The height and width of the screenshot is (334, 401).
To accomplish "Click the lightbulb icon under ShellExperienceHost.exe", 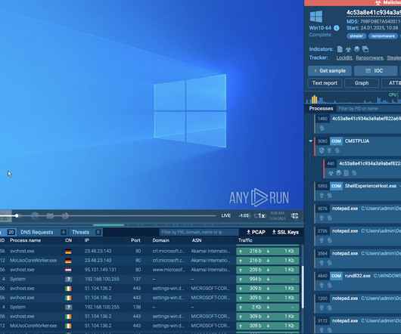I will tap(322, 196).
